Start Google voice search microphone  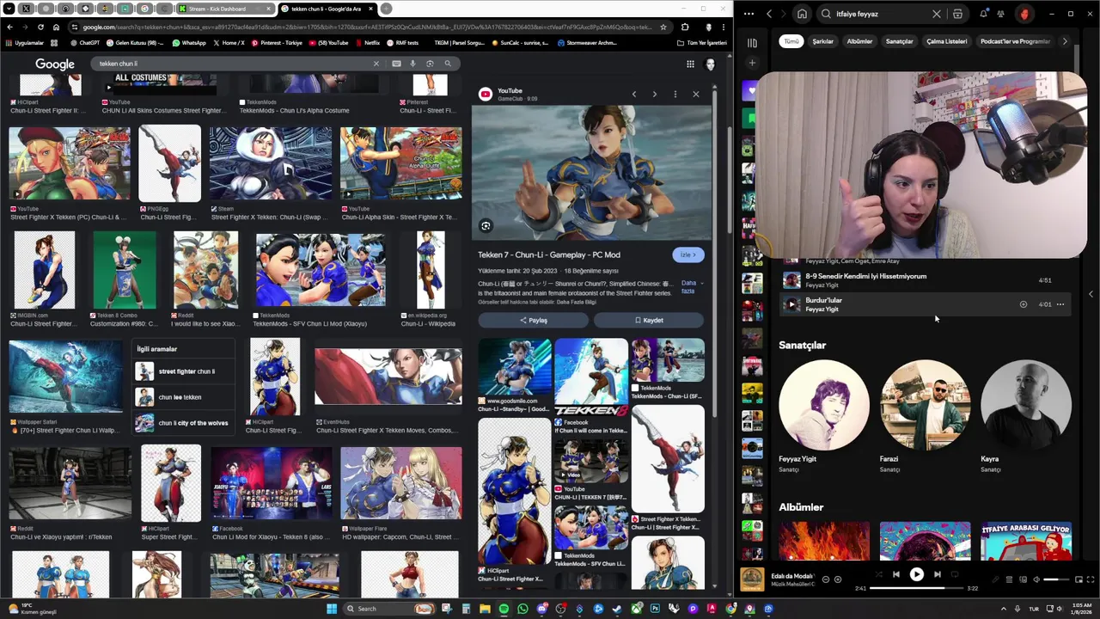click(x=412, y=64)
